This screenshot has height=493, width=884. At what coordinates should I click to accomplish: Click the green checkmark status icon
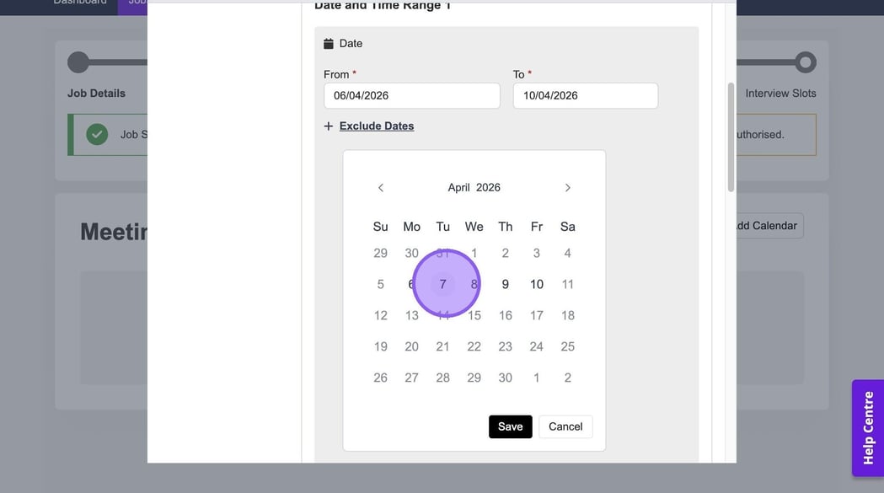click(x=97, y=134)
